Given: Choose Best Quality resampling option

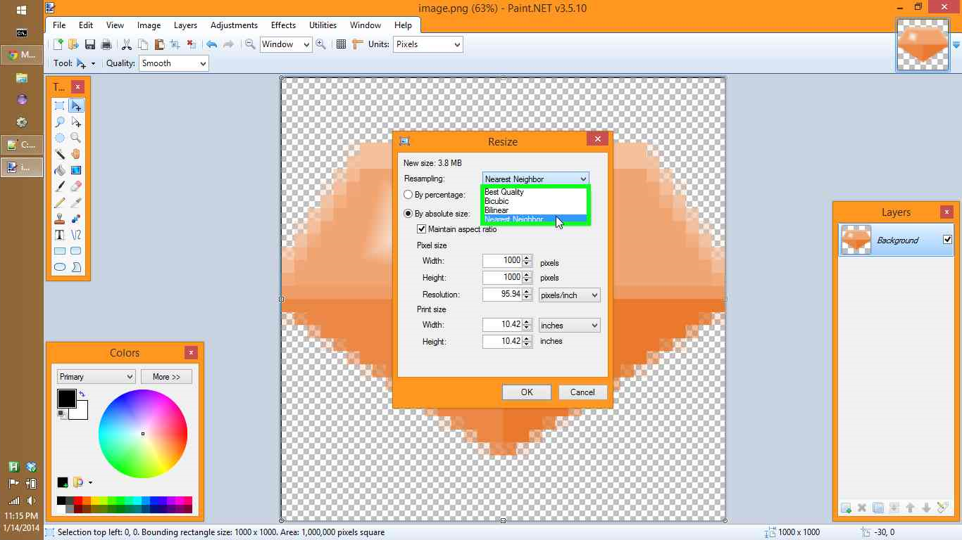Looking at the screenshot, I should pos(535,192).
